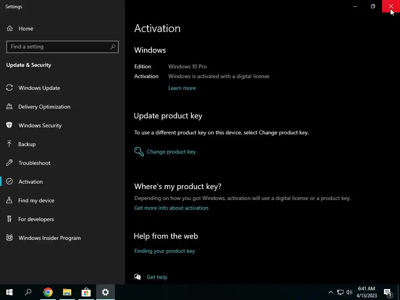
Task: Close the Settings window
Action: pos(391,6)
